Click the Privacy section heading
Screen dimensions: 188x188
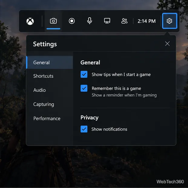[x=89, y=118]
